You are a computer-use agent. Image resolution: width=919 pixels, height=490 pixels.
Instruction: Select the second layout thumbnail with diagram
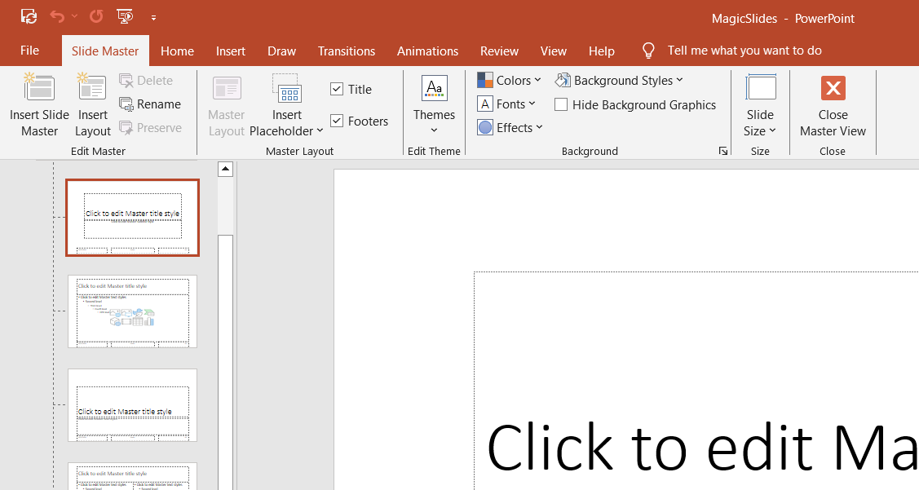coord(132,311)
